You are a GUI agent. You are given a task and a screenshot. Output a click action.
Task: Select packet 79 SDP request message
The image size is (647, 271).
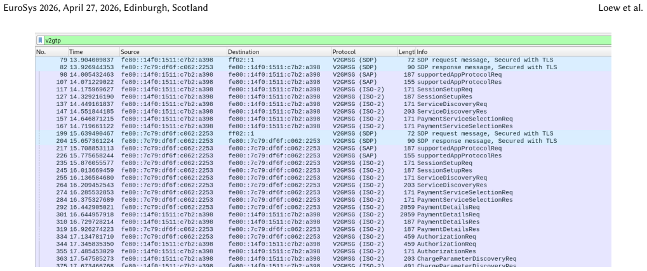click(x=323, y=60)
